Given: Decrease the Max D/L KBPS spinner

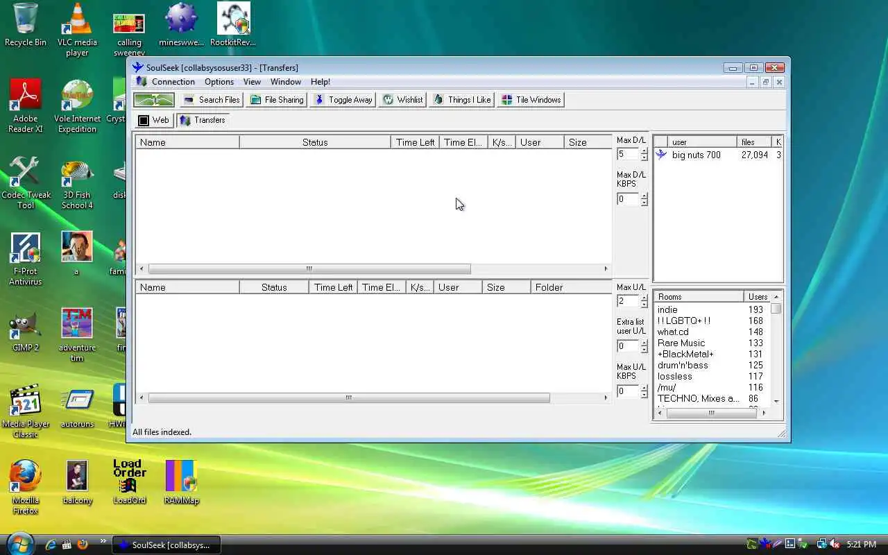Looking at the screenshot, I should tap(644, 203).
